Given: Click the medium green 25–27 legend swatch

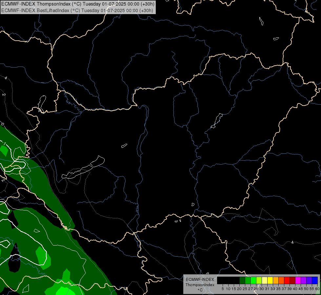Looking at the screenshot, I should point(248,280).
